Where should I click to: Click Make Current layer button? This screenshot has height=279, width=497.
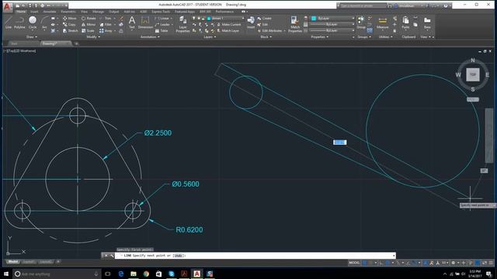(229, 24)
